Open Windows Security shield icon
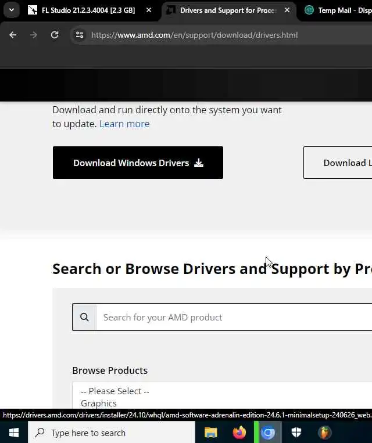372x443 pixels. coord(296,433)
